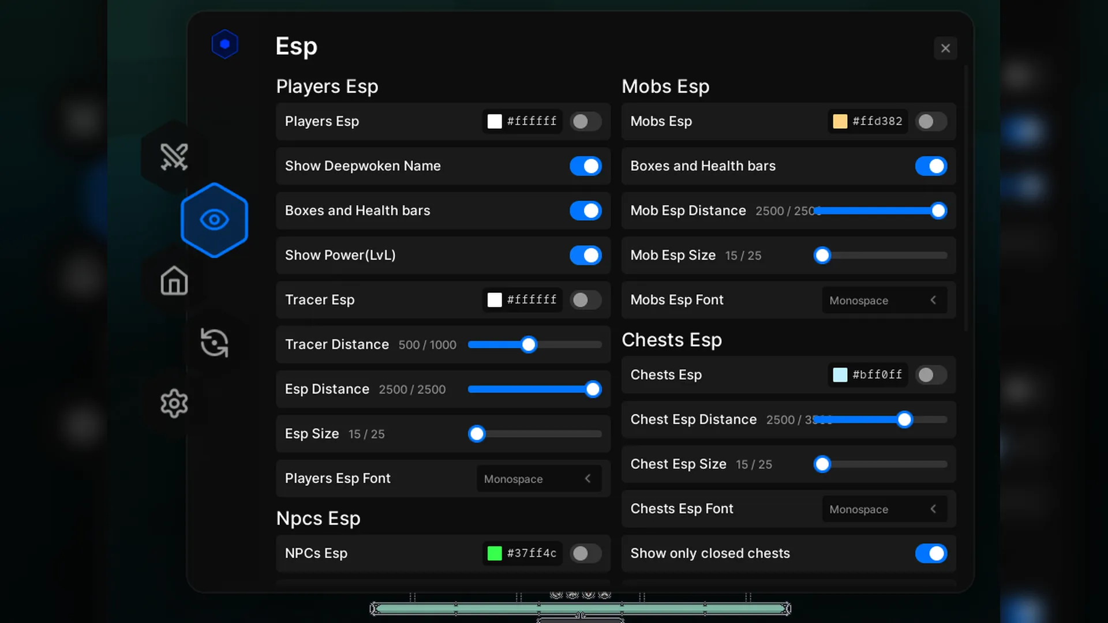Click the Mobs Esp orange color swatch
The image size is (1108, 623).
[x=840, y=121]
